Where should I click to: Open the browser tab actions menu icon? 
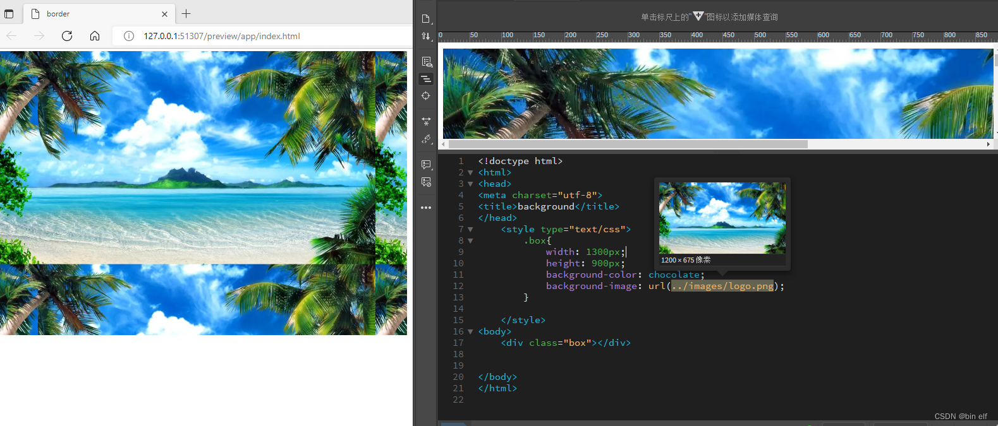[9, 14]
